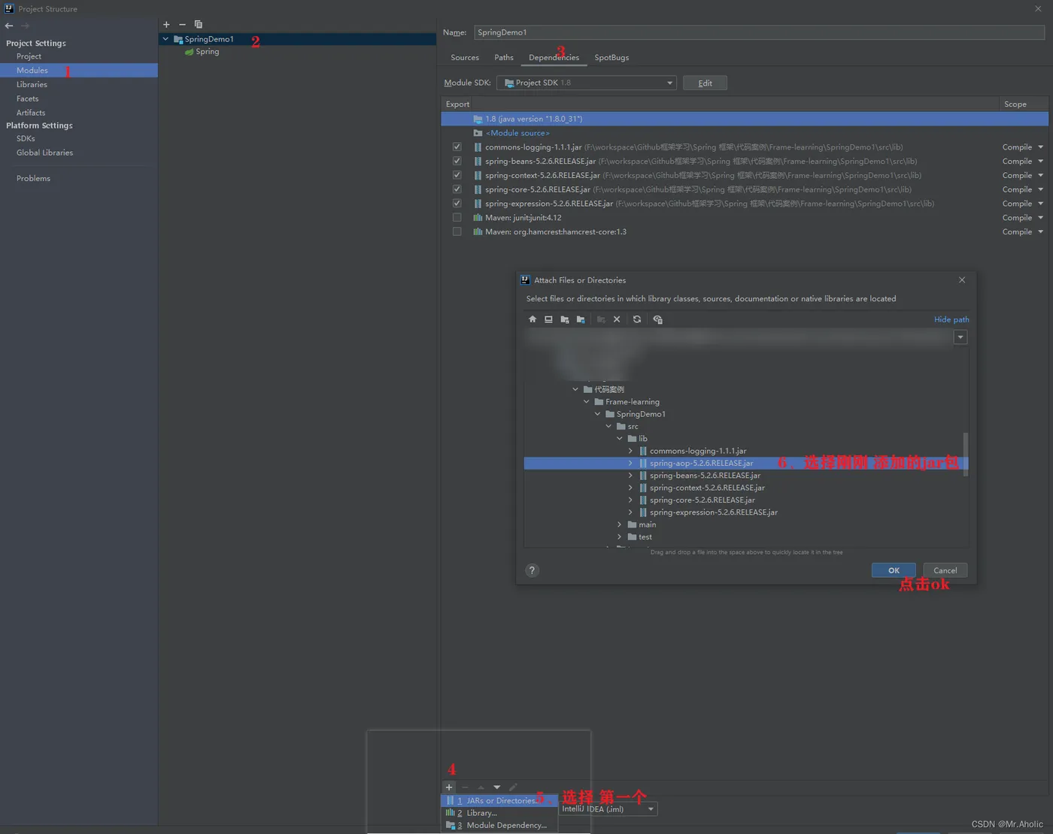Jump to the module directory in the dialog
The height and width of the screenshot is (834, 1053).
tap(581, 319)
